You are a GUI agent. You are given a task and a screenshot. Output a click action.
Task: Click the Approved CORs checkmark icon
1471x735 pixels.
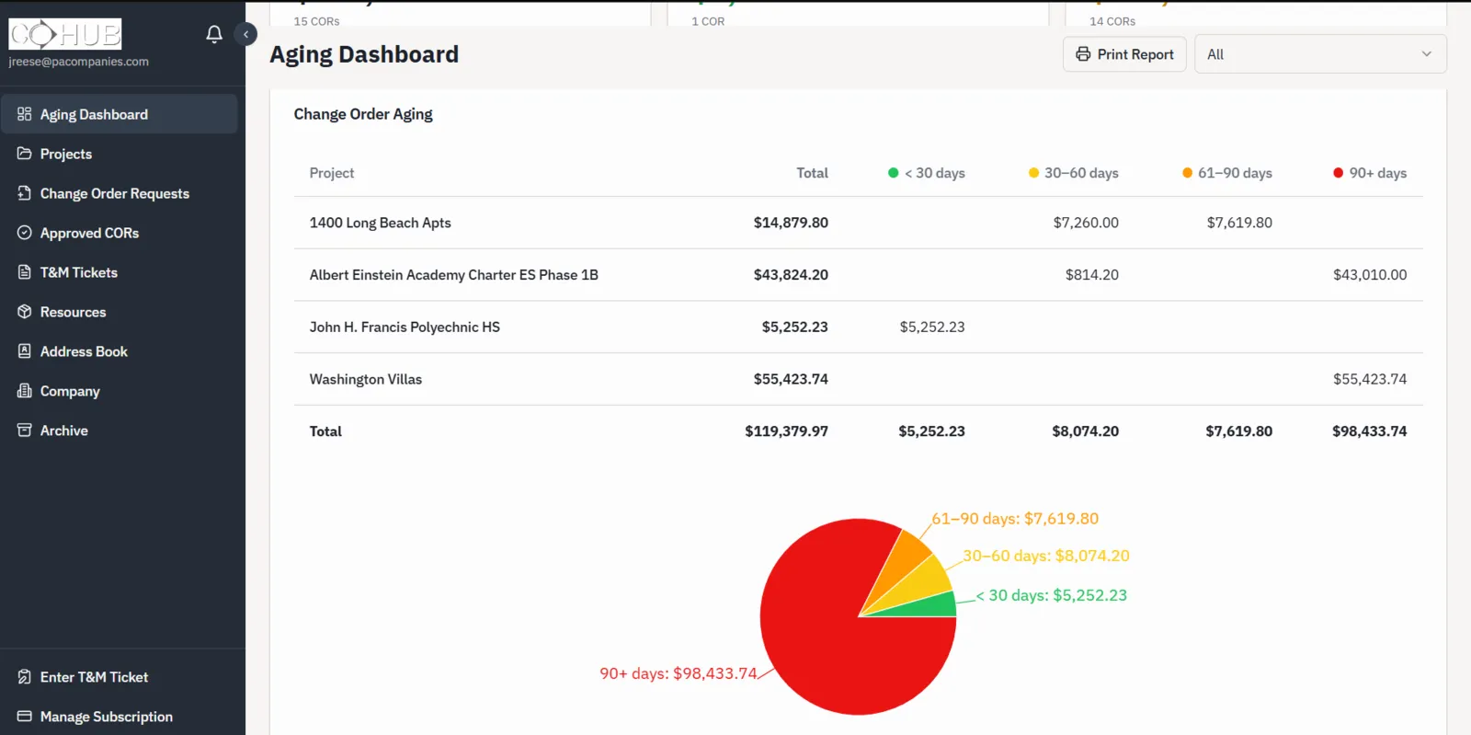25,233
